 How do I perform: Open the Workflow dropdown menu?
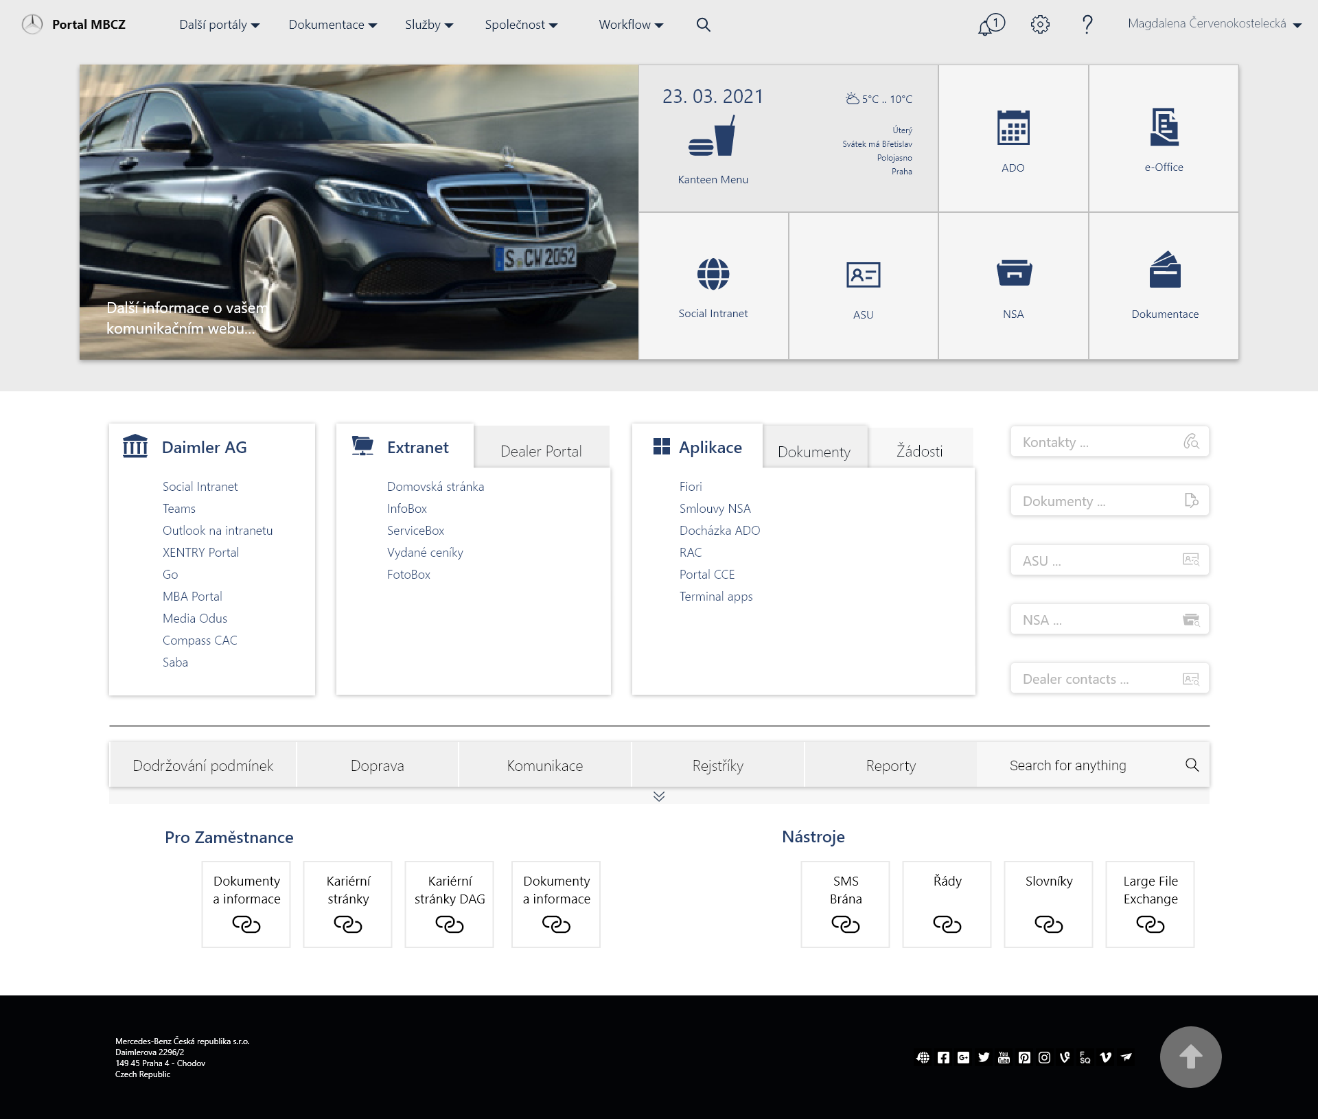pos(629,24)
